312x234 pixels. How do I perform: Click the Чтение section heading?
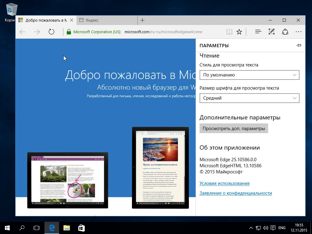coord(209,56)
